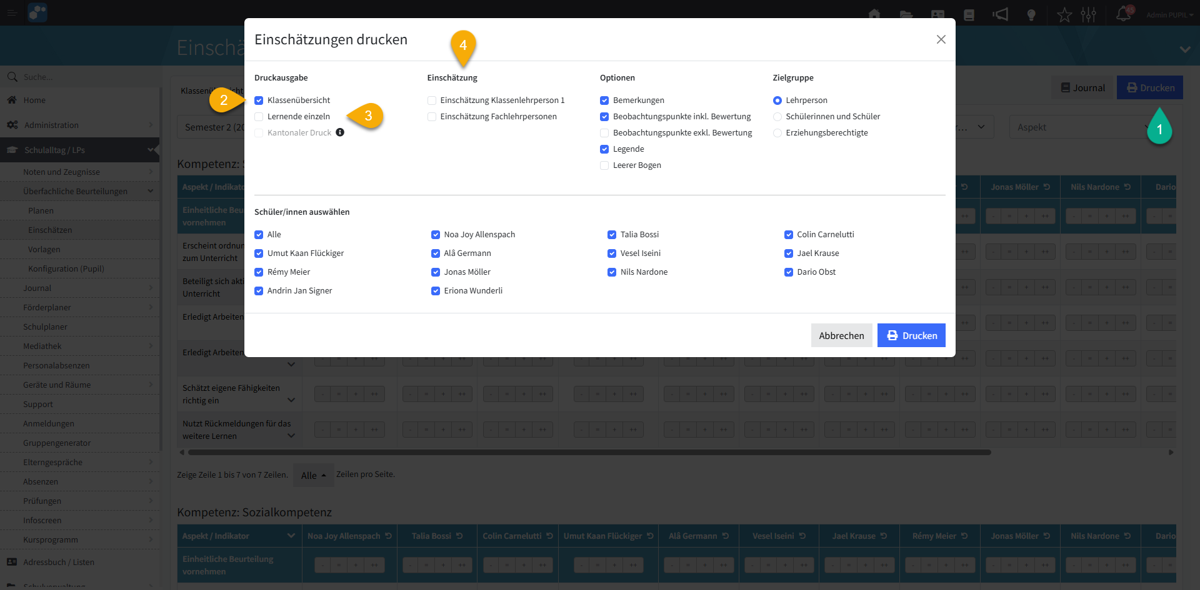Select Erziehungsberechtigte target group
Image resolution: width=1200 pixels, height=590 pixels.
tap(777, 132)
